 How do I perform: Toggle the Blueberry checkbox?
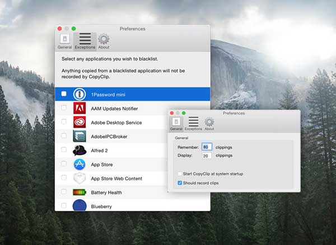pyautogui.click(x=64, y=206)
